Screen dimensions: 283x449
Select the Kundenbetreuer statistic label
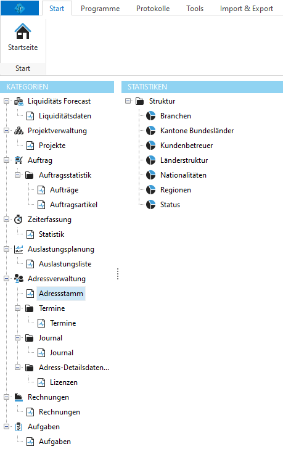pyautogui.click(x=187, y=146)
